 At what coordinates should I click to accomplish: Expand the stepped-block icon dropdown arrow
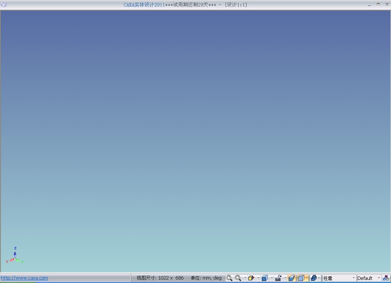click(x=319, y=278)
